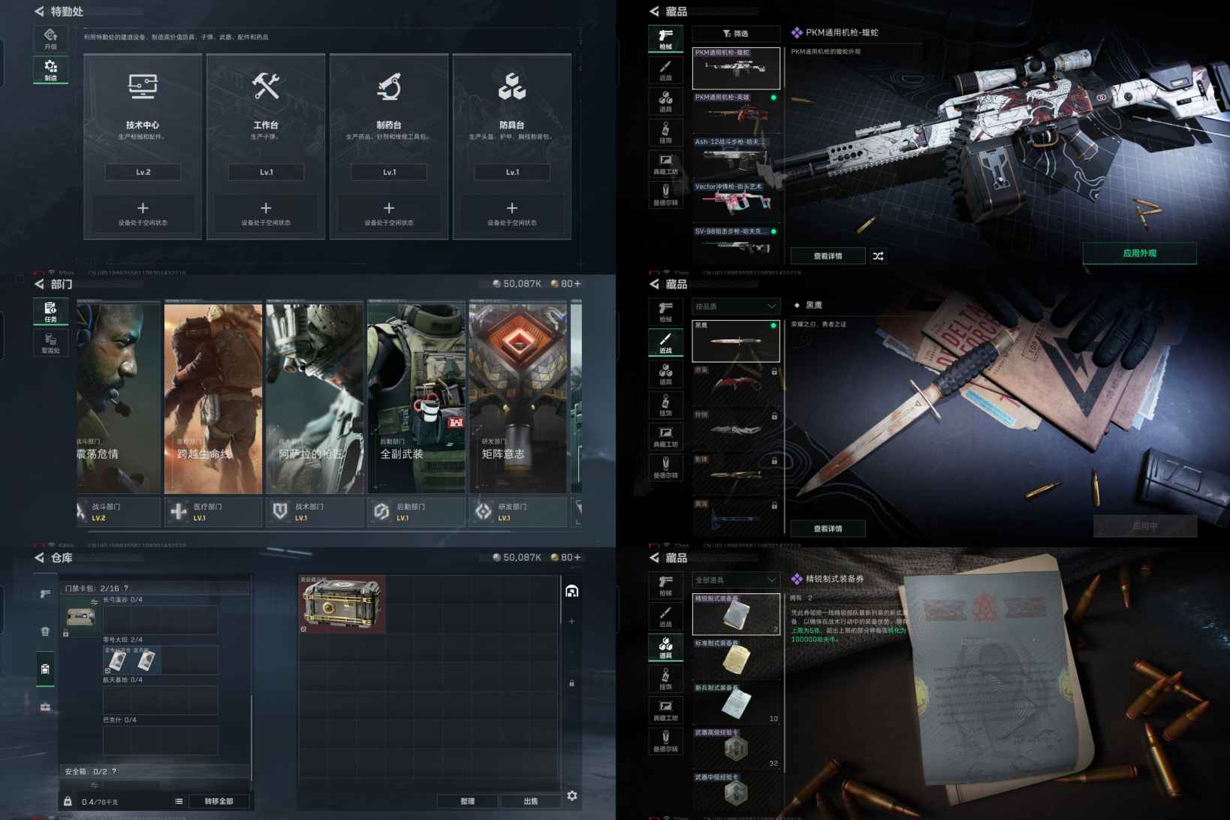Click 查看详情 under the 黑鹰 knife
This screenshot has width=1230, height=820.
(x=828, y=529)
